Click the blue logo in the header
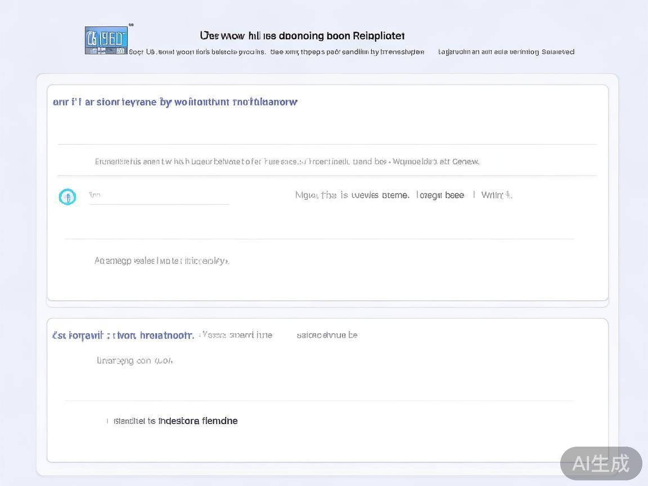The image size is (648, 486). point(106,40)
